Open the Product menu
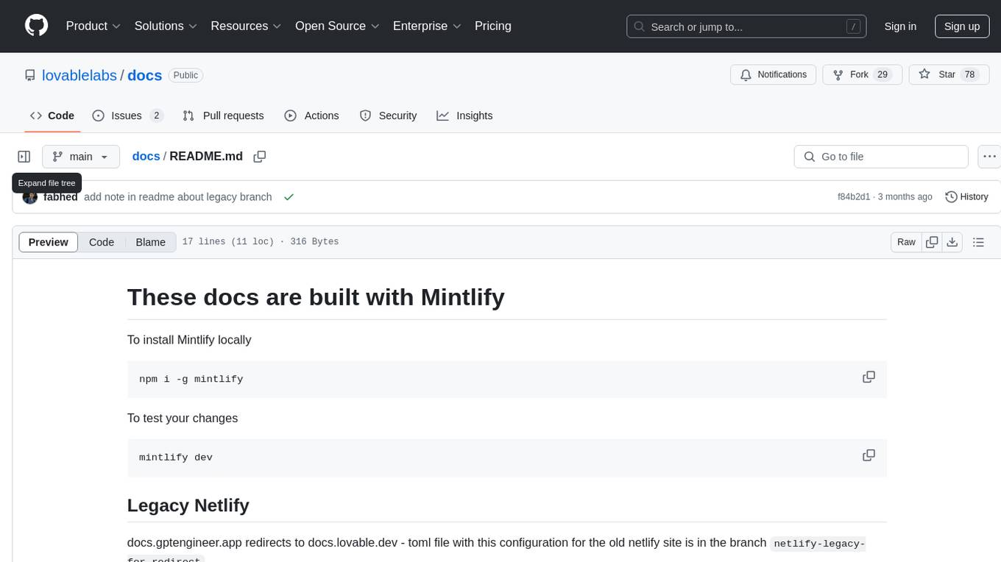This screenshot has height=562, width=1001. pyautogui.click(x=93, y=26)
